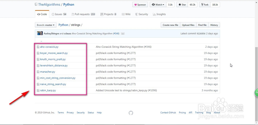Open the 3.1k watchers count
258x125 pixels.
(170, 5)
